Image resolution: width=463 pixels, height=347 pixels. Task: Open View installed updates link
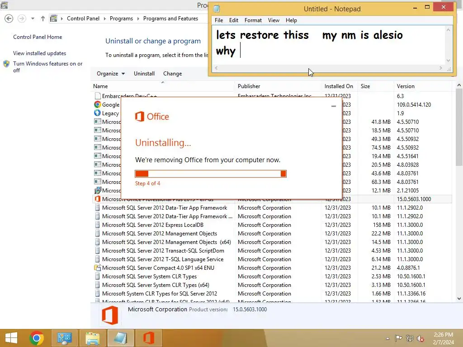(x=40, y=53)
